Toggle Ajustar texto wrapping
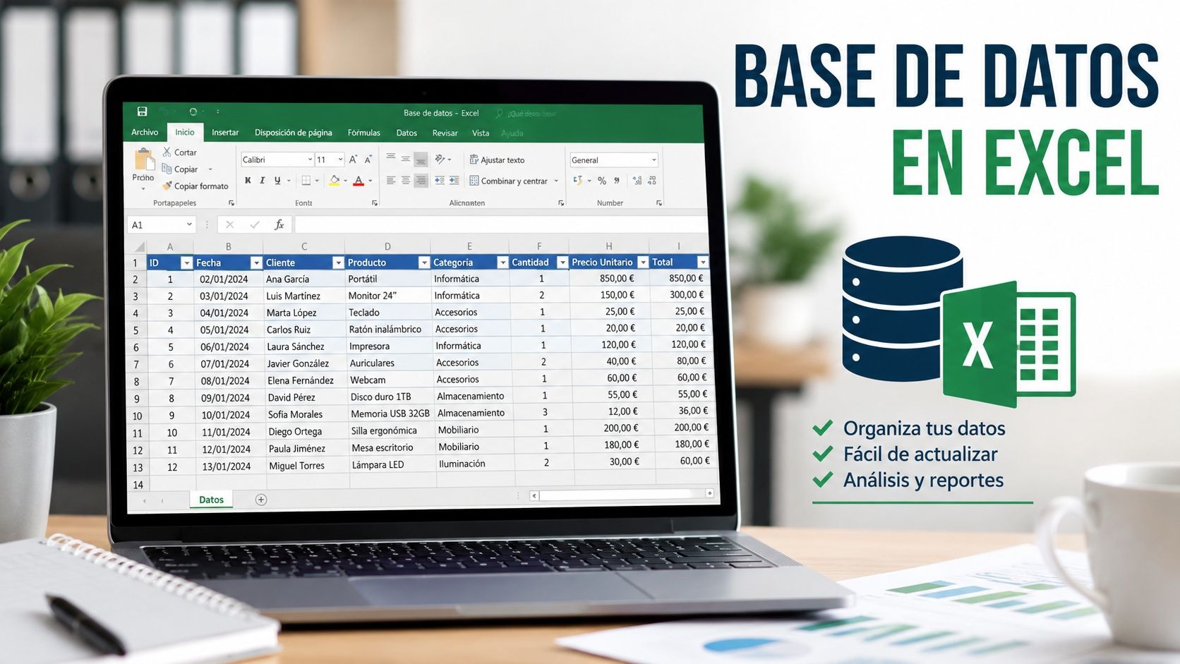This screenshot has height=664, width=1180. [x=497, y=160]
